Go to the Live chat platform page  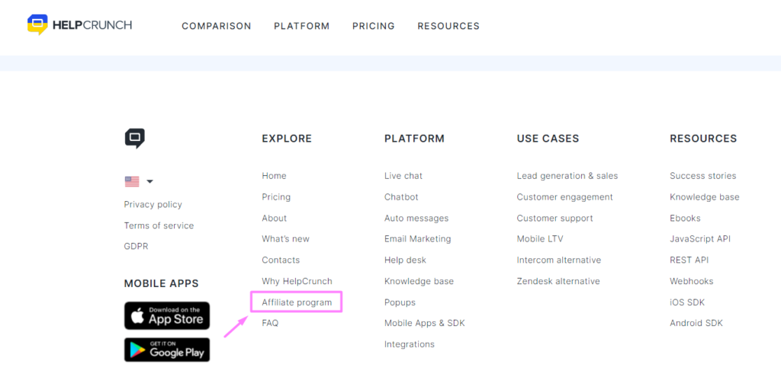[403, 176]
